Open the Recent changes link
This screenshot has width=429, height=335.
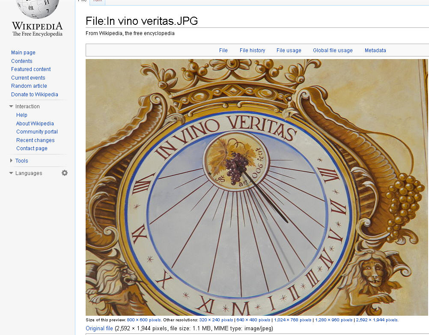coord(35,140)
